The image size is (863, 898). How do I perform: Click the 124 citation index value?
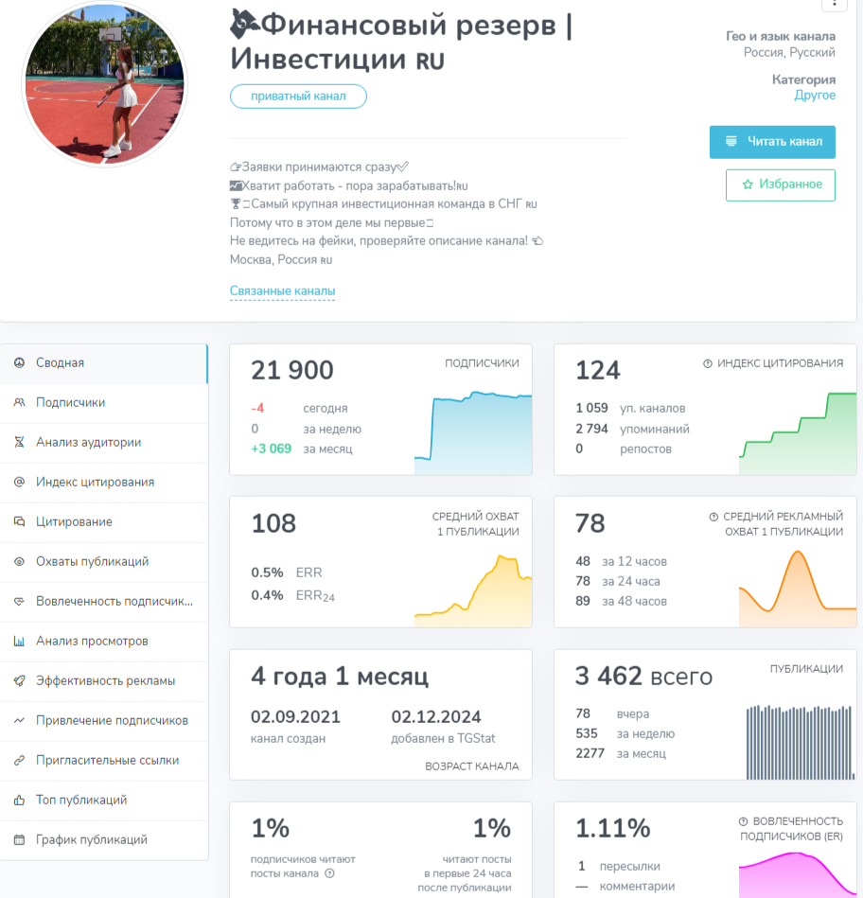click(x=597, y=370)
